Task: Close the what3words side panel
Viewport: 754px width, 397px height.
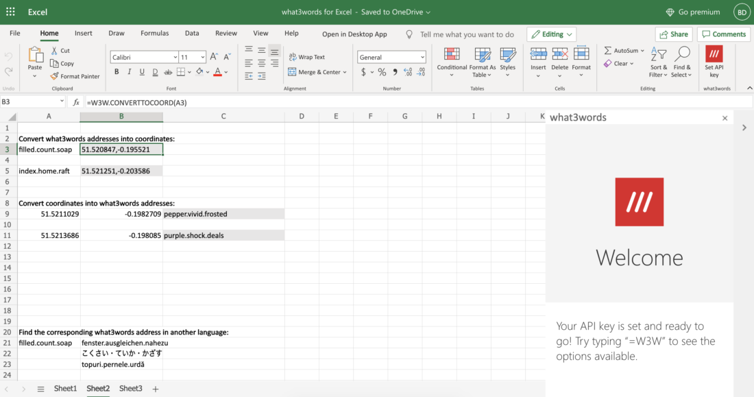Action: point(725,119)
